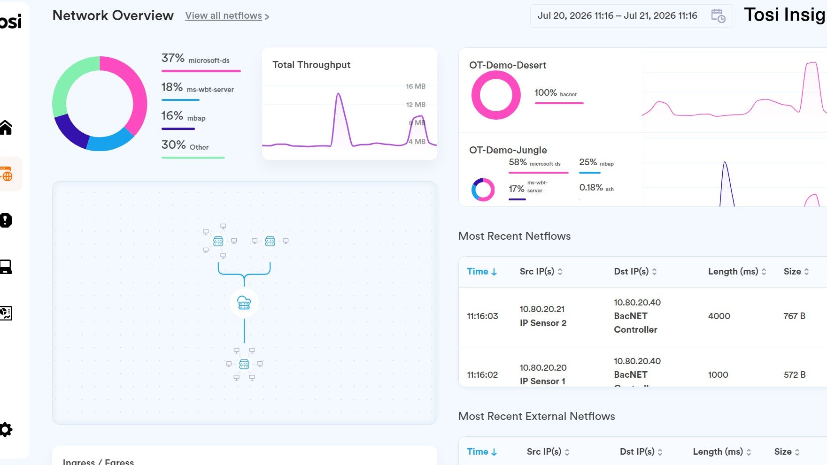
Task: Click the main protocol donut chart
Action: pos(100,104)
